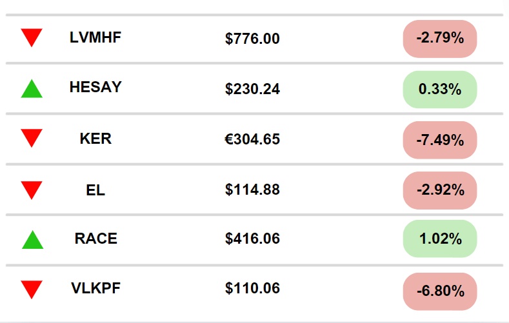The image size is (509, 323).
Task: Click the -7.49% change badge
Action: point(440,140)
